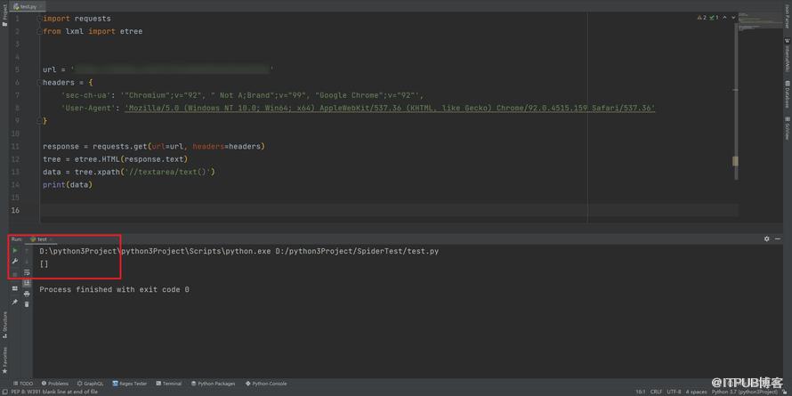Click the warnings count indicator in editor
Image resolution: width=792 pixels, height=396 pixels.
click(702, 18)
